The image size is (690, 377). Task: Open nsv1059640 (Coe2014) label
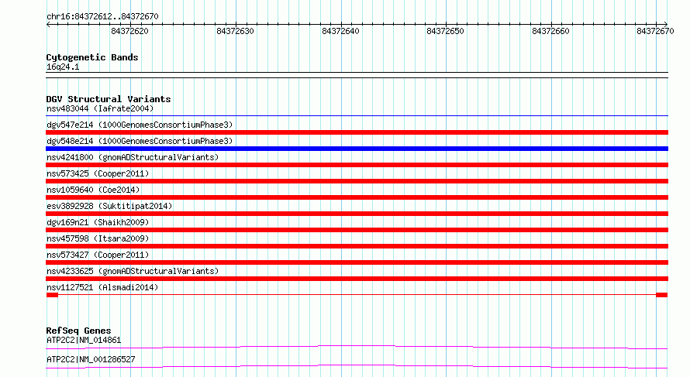[93, 190]
